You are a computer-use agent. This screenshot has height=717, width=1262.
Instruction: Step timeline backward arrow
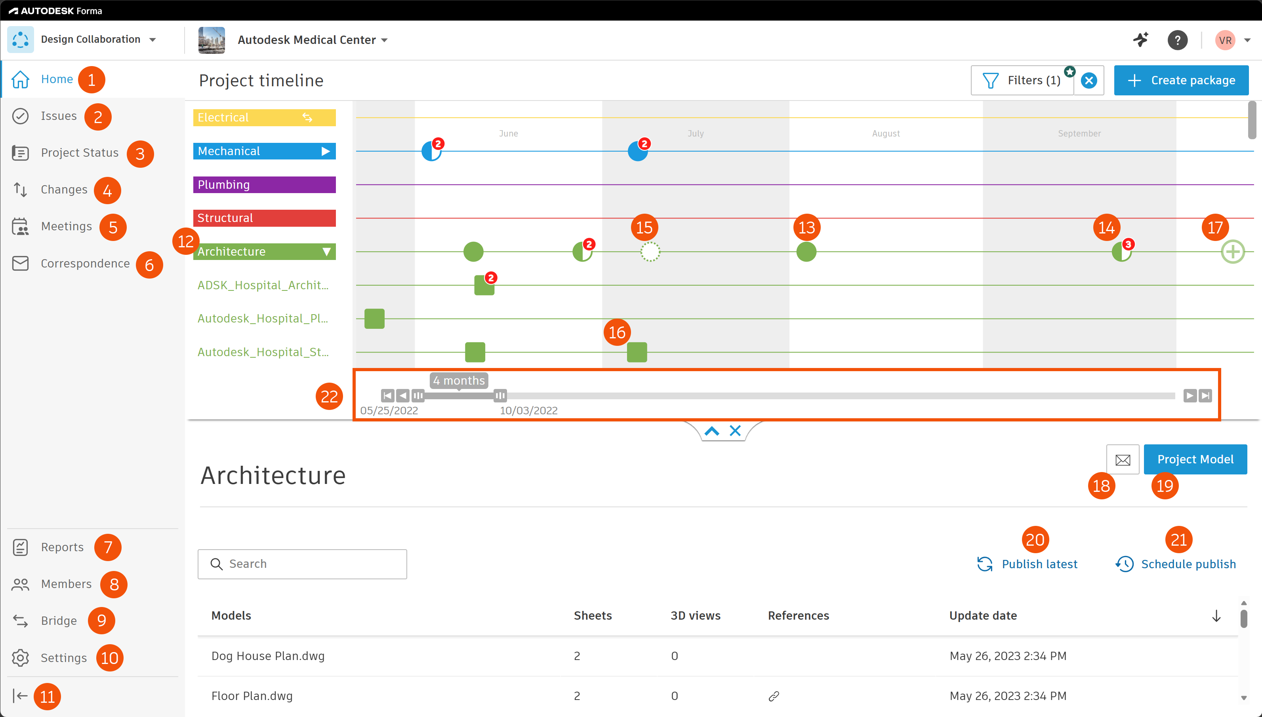(x=403, y=395)
